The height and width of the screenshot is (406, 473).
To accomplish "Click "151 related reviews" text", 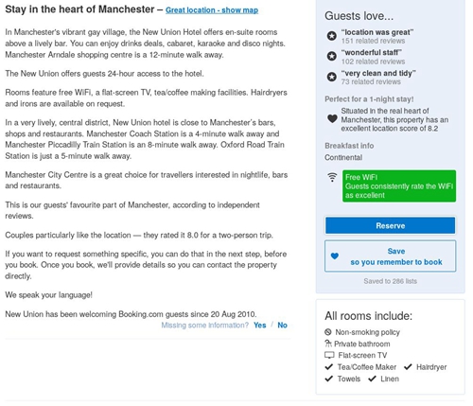I will pyautogui.click(x=373, y=41).
